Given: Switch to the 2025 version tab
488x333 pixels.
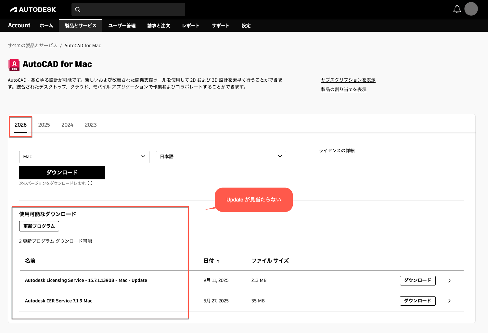Looking at the screenshot, I should point(44,125).
